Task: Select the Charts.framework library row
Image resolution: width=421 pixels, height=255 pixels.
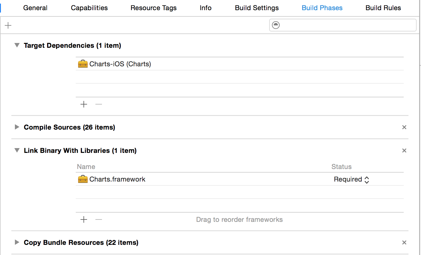Action: click(117, 179)
